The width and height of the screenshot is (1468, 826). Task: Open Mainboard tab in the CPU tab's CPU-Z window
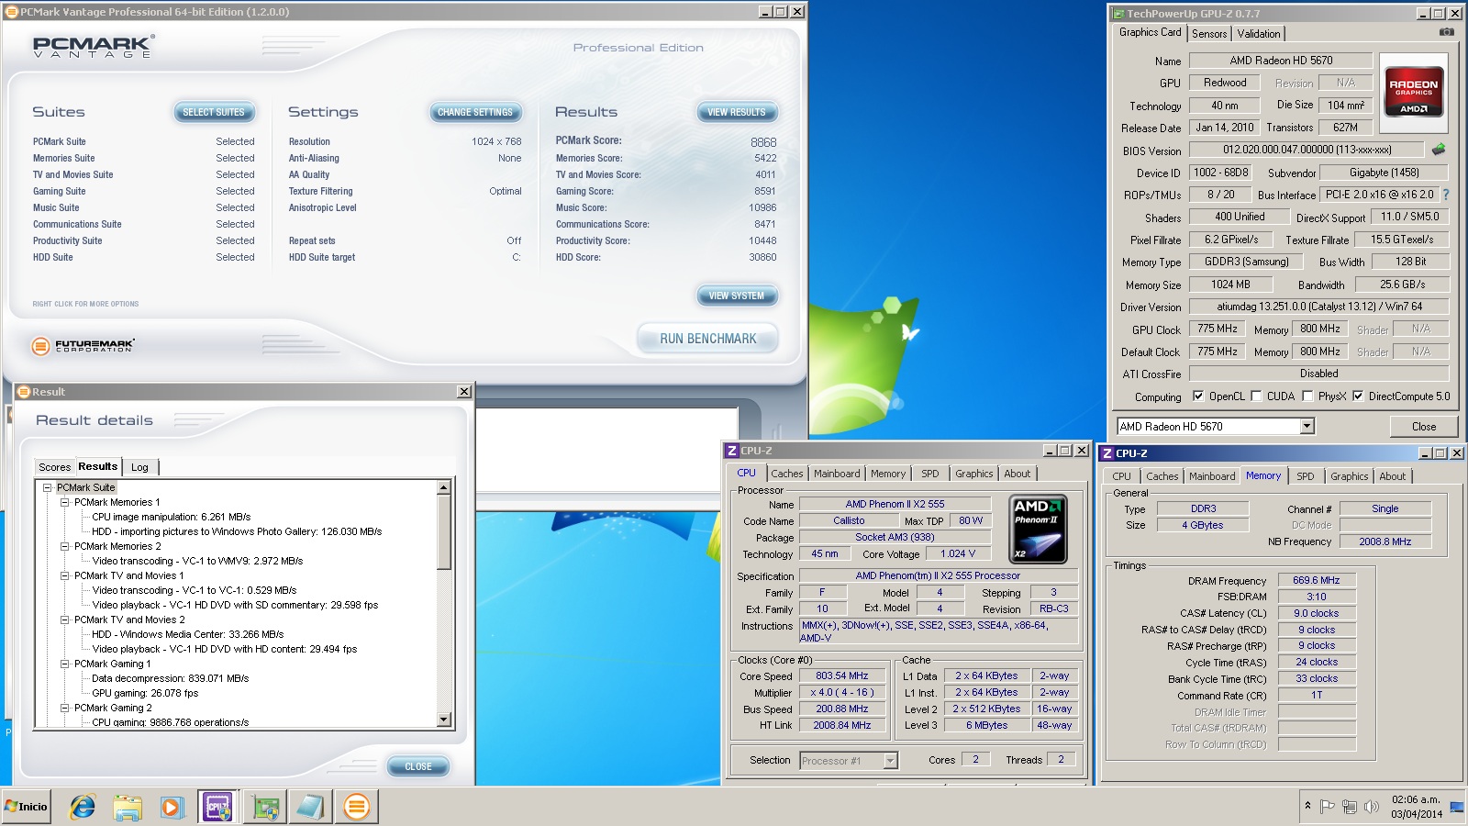(837, 474)
